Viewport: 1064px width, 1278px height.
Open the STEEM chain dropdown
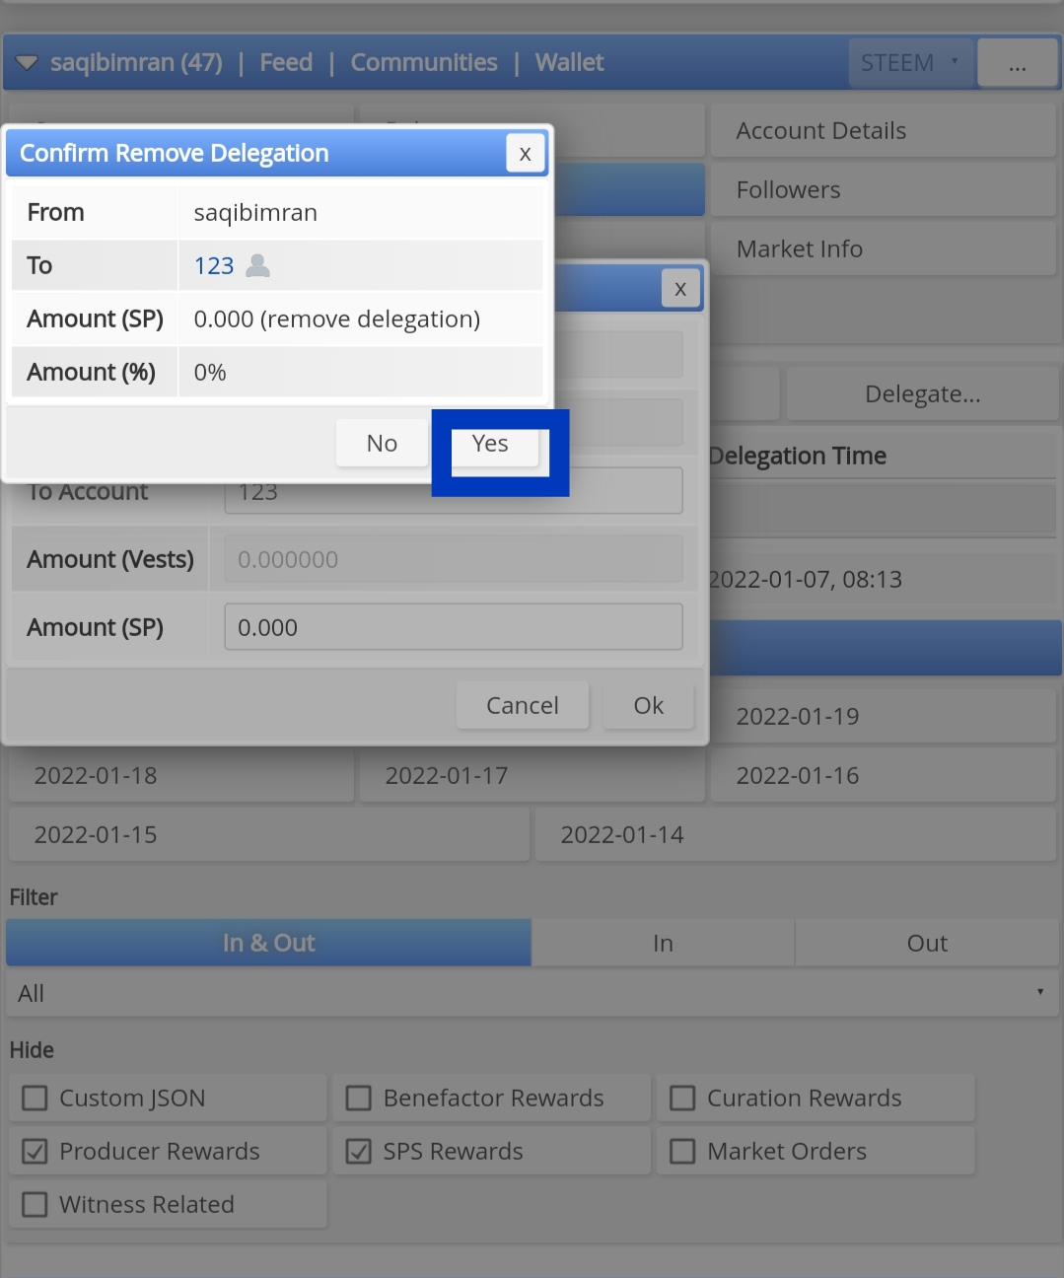pyautogui.click(x=910, y=63)
